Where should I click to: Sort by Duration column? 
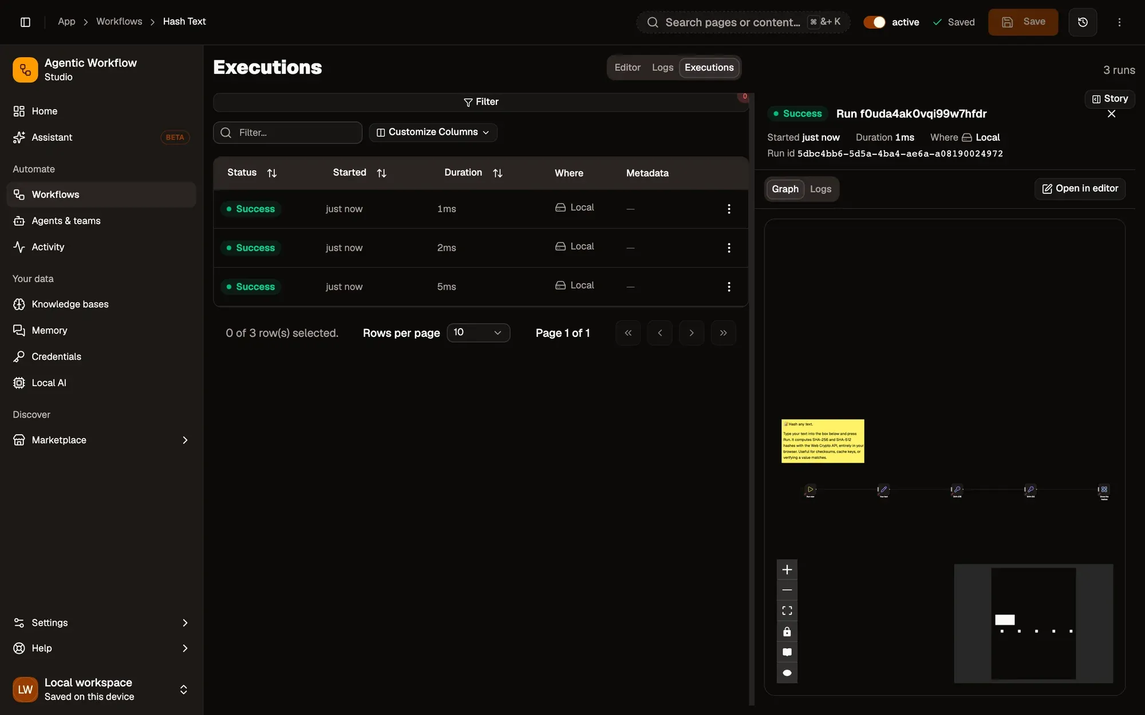[x=473, y=173]
